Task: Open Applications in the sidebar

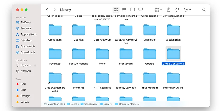Action: coord(26,34)
